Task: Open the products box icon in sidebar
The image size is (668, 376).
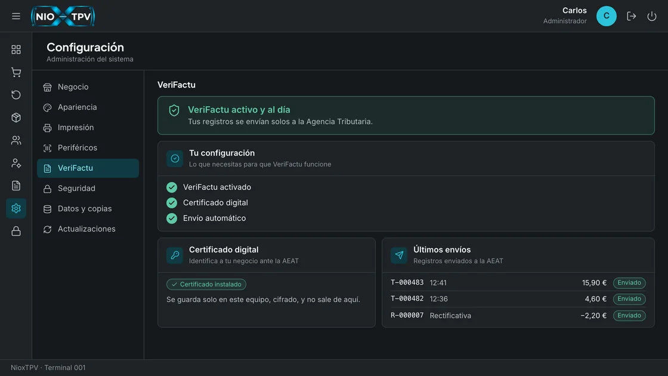Action: (16, 118)
